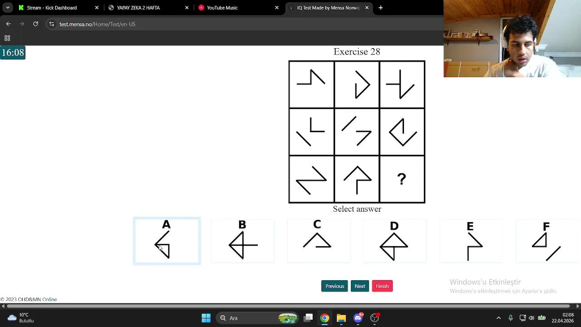Open clock and calendar showing 02:08

(562, 318)
